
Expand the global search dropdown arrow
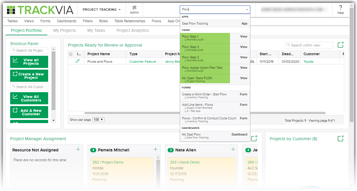(x=247, y=10)
